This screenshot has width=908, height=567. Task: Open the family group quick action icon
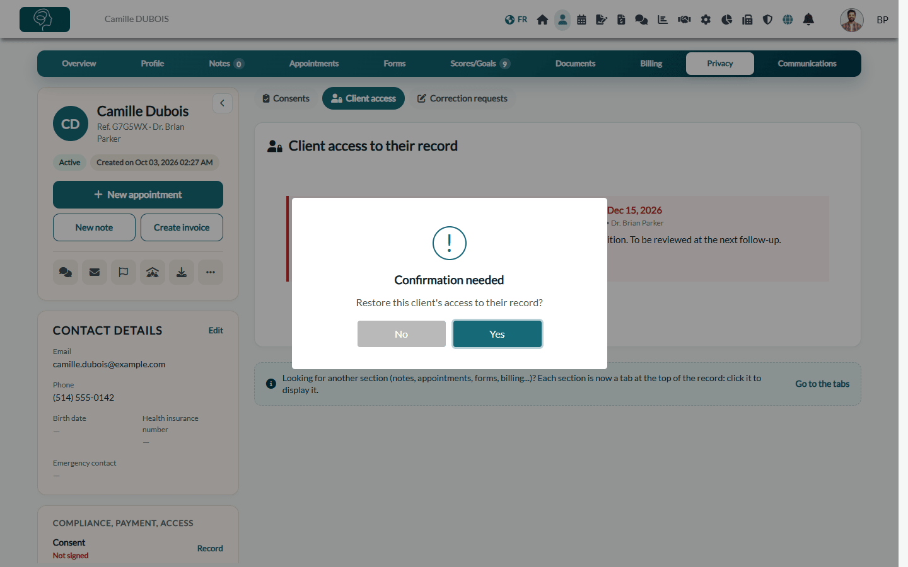pyautogui.click(x=153, y=272)
